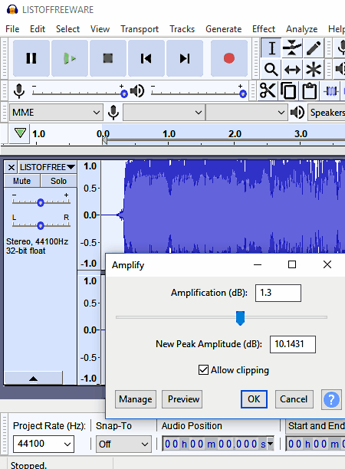Skip to End of track
This screenshot has width=345, height=469.
click(x=185, y=58)
